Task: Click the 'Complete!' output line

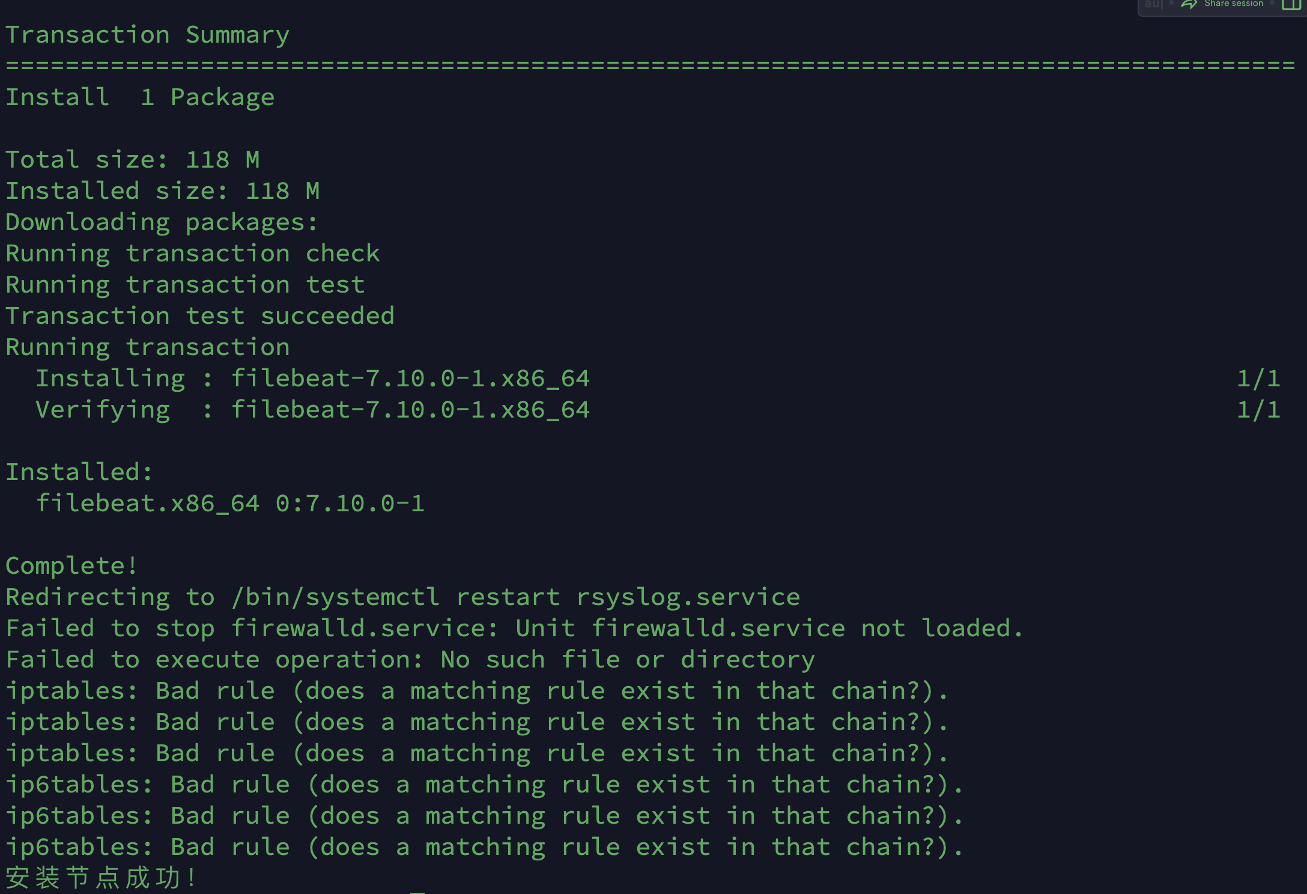Action: (72, 566)
